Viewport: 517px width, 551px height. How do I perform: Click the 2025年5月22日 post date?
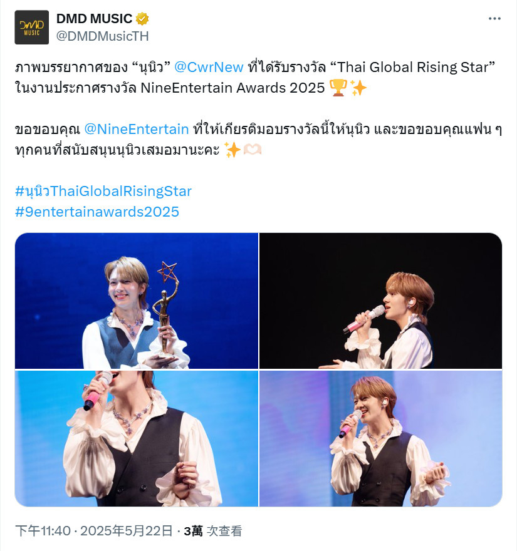pos(126,530)
